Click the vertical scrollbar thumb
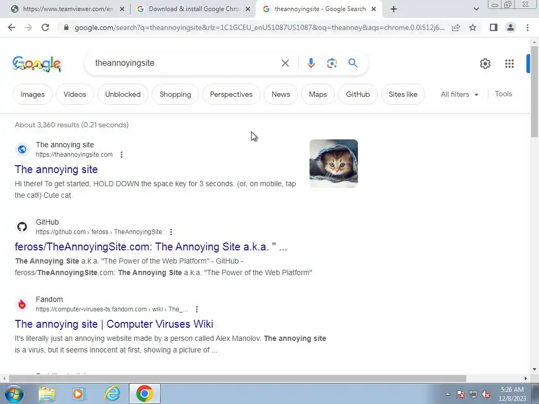The width and height of the screenshot is (539, 404). coord(534,92)
